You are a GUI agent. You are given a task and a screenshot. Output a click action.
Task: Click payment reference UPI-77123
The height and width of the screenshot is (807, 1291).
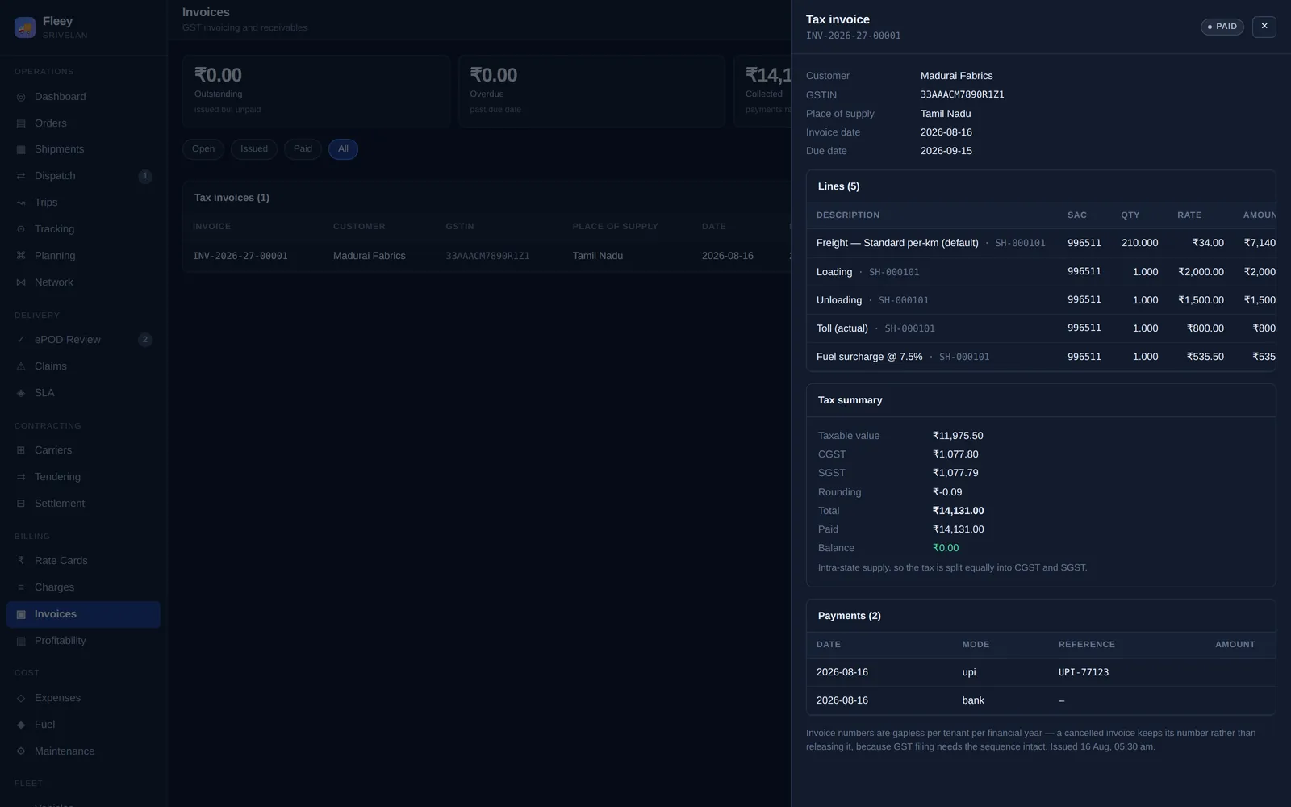tap(1084, 672)
